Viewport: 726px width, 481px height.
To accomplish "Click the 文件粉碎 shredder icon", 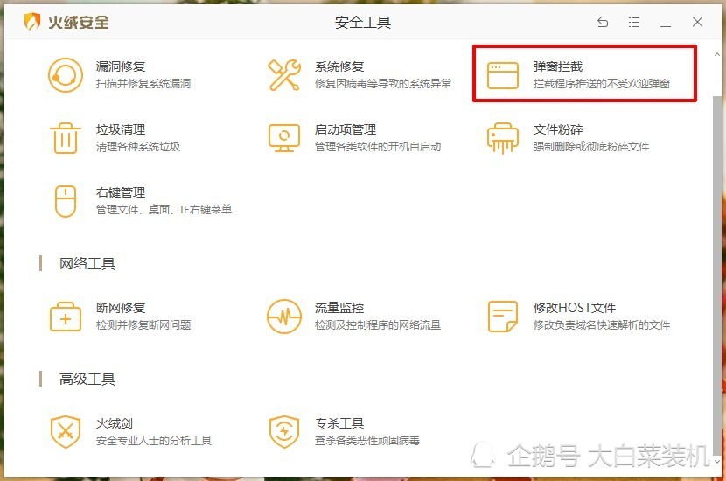I will pyautogui.click(x=502, y=138).
